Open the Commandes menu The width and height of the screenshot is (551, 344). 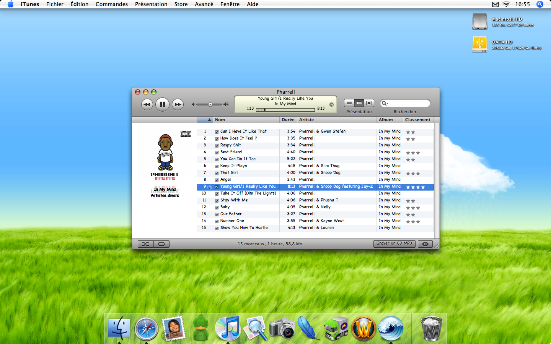[112, 4]
